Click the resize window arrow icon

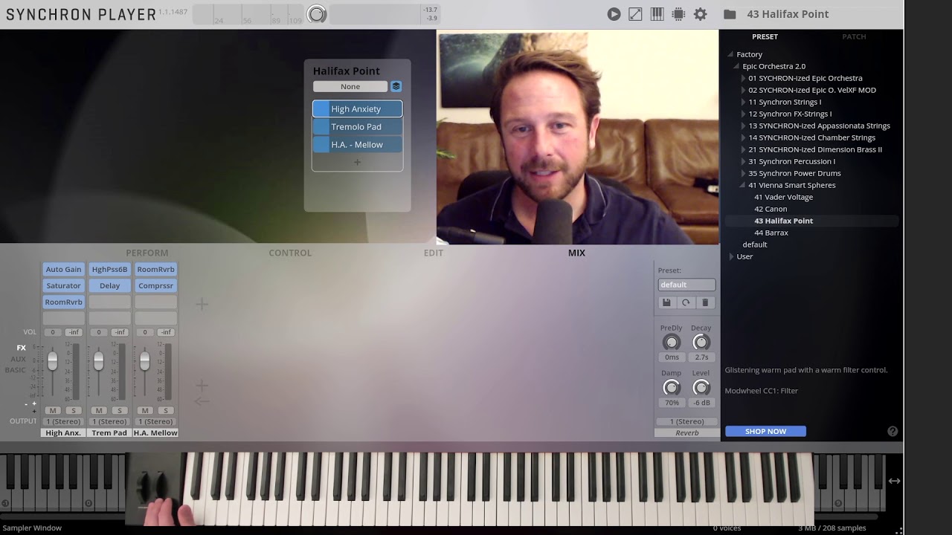click(x=635, y=14)
